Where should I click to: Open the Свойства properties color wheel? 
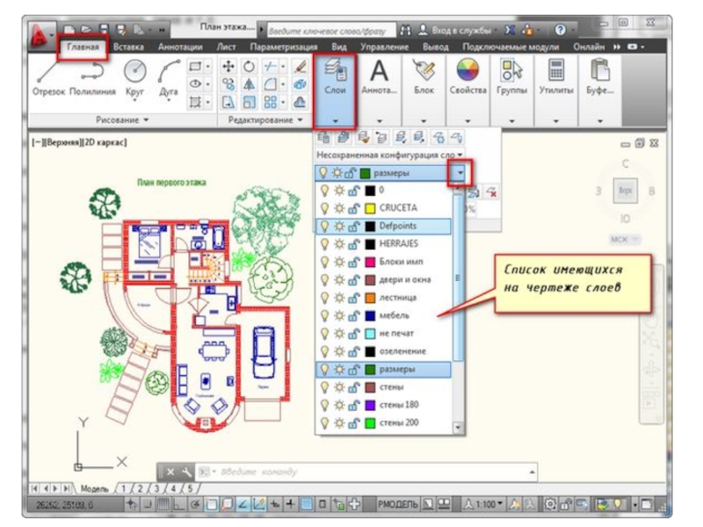point(467,75)
